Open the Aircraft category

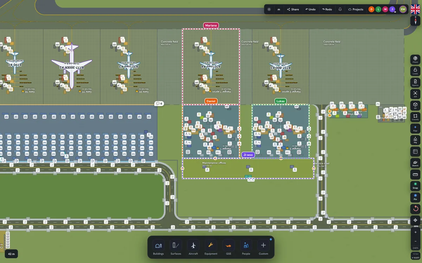coord(193,248)
